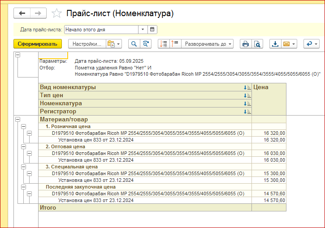The image size is (325, 228).
Task: Collapse the 2. Оптовая цена group
Action: [24, 146]
